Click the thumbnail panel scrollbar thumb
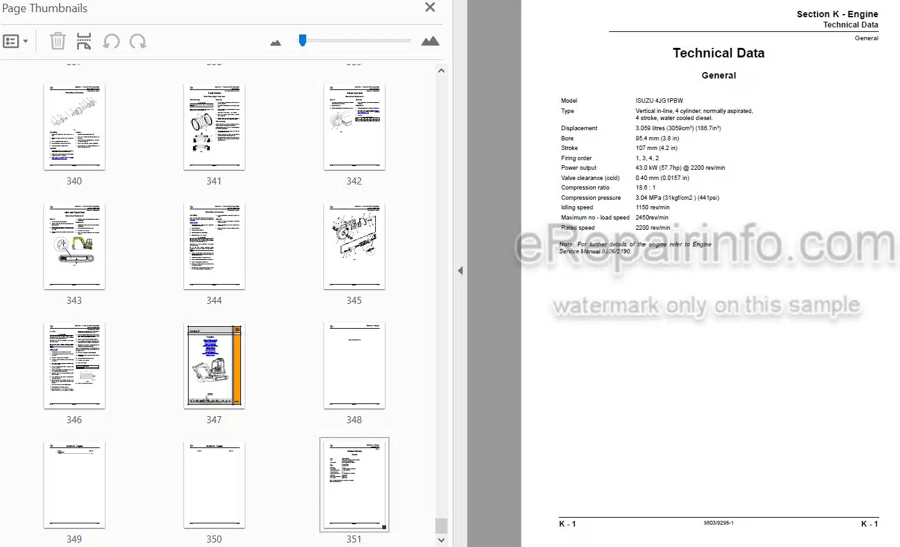The image size is (900, 547). click(441, 525)
